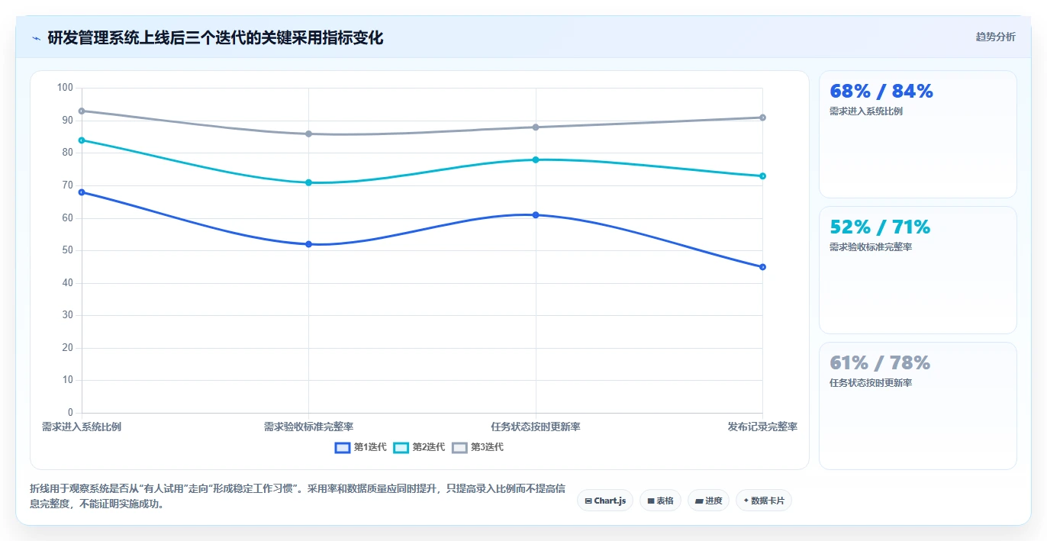Image resolution: width=1047 pixels, height=541 pixels.
Task: Click the 第1迭代 point at 任务状态按时更新率
Action: (536, 215)
